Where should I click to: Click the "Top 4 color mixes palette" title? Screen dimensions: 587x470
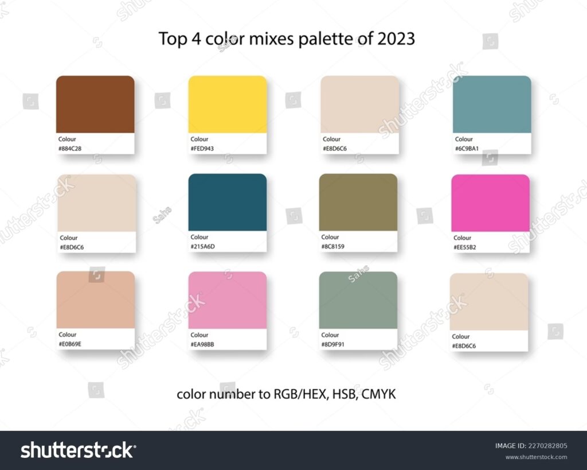click(x=286, y=39)
